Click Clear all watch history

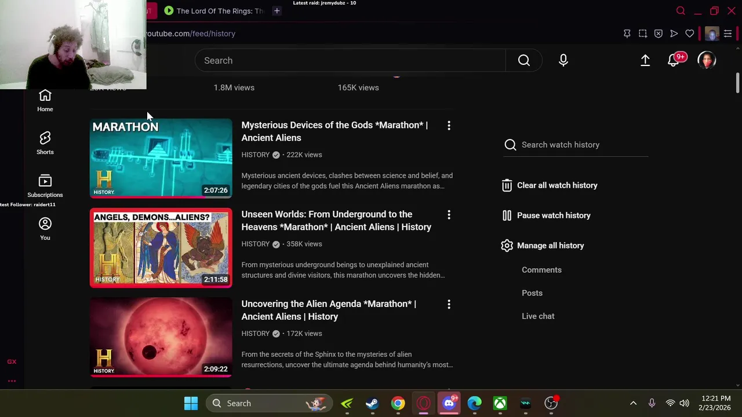coord(550,185)
